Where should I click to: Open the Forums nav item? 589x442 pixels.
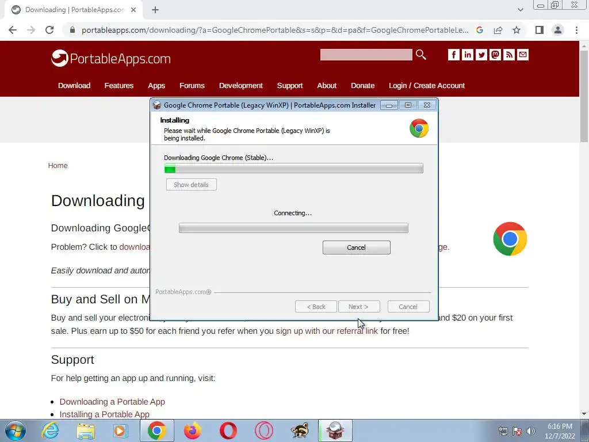point(192,86)
